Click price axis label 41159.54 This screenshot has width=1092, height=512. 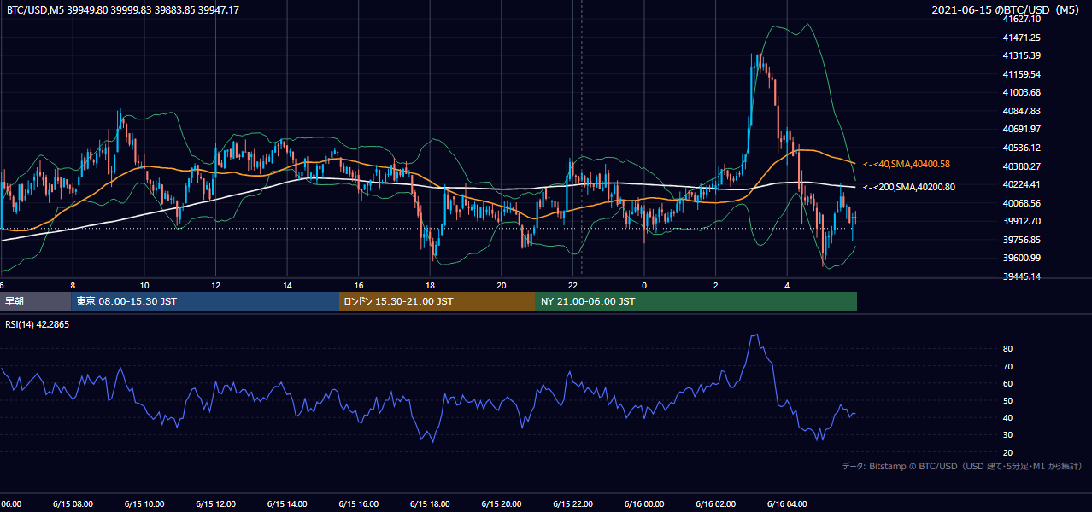pos(1021,74)
